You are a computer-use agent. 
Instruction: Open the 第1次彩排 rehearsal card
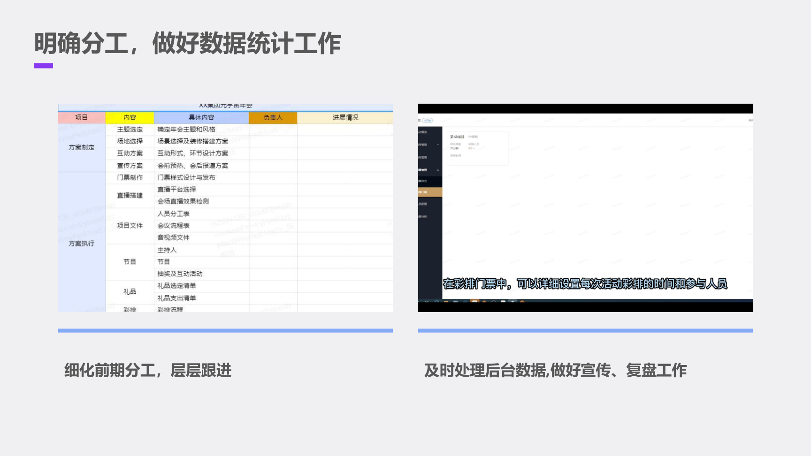coord(477,148)
